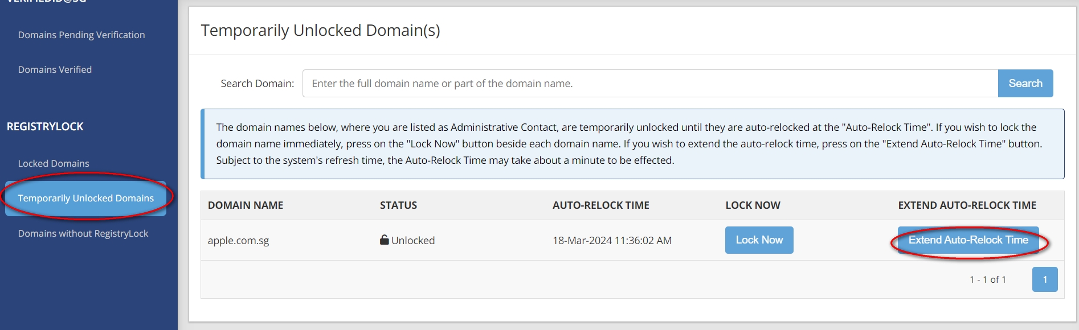Go to page 1 in pagination
Viewport: 1079px width, 330px height.
(x=1044, y=279)
